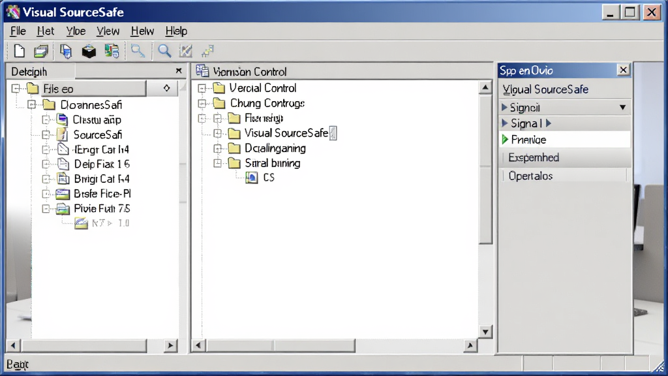Image resolution: width=668 pixels, height=376 pixels.
Task: Click the Brigi Cat F4 file icon
Action: [x=63, y=179]
